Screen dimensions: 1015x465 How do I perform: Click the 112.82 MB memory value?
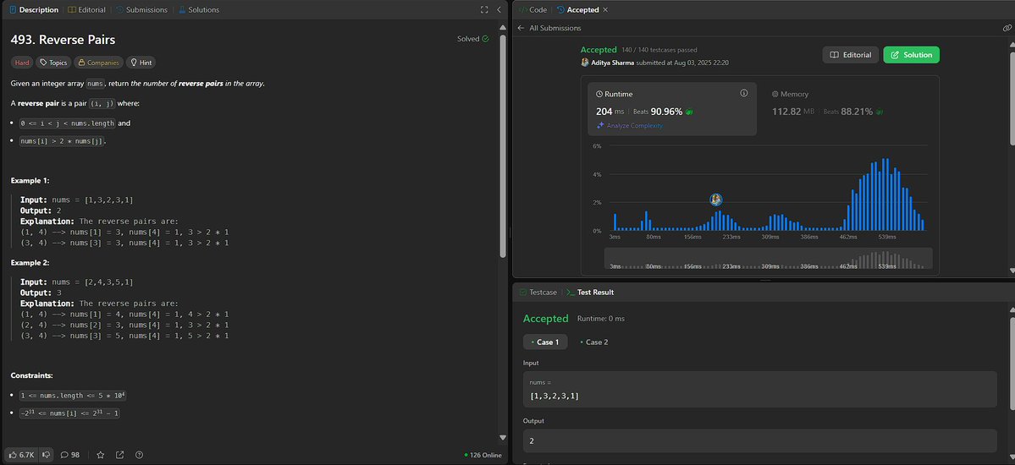click(x=793, y=112)
